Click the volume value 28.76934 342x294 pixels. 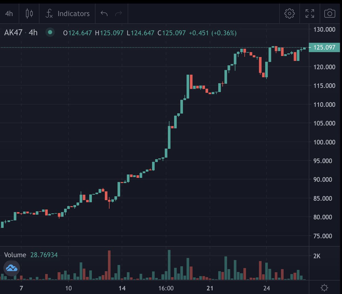click(44, 255)
